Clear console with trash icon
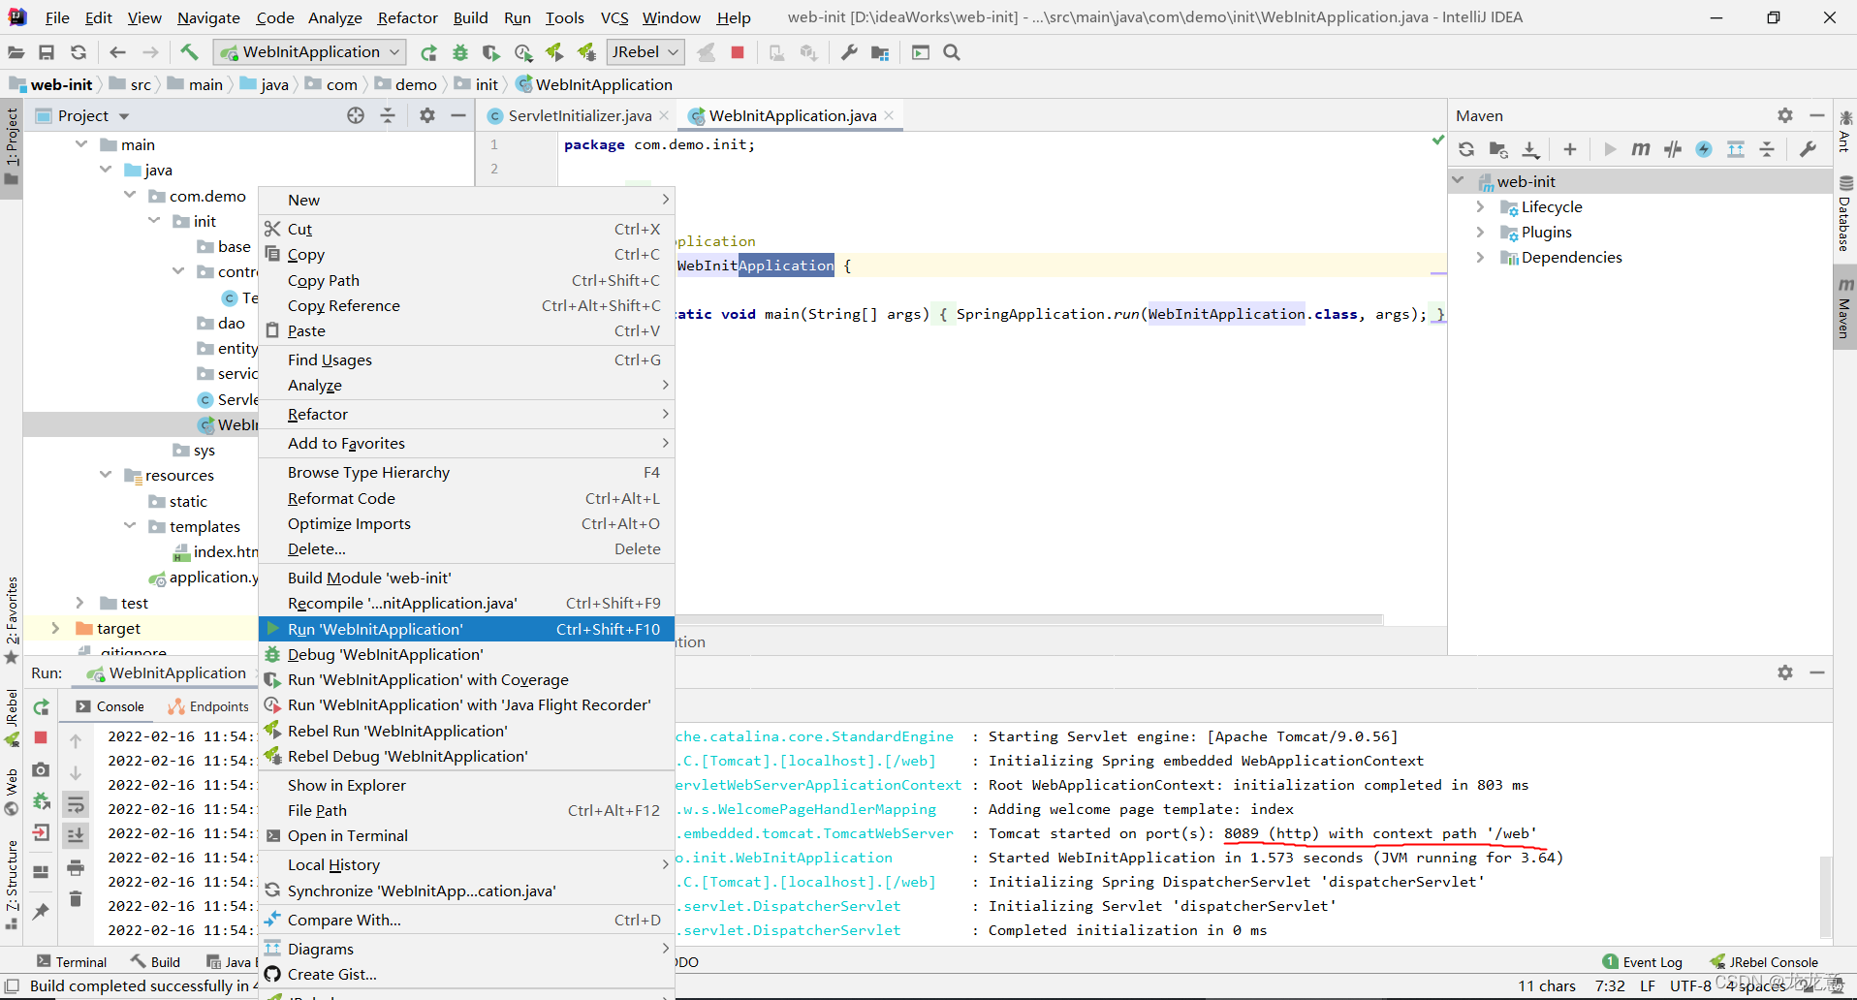This screenshot has height=1000, width=1857. pyautogui.click(x=76, y=899)
